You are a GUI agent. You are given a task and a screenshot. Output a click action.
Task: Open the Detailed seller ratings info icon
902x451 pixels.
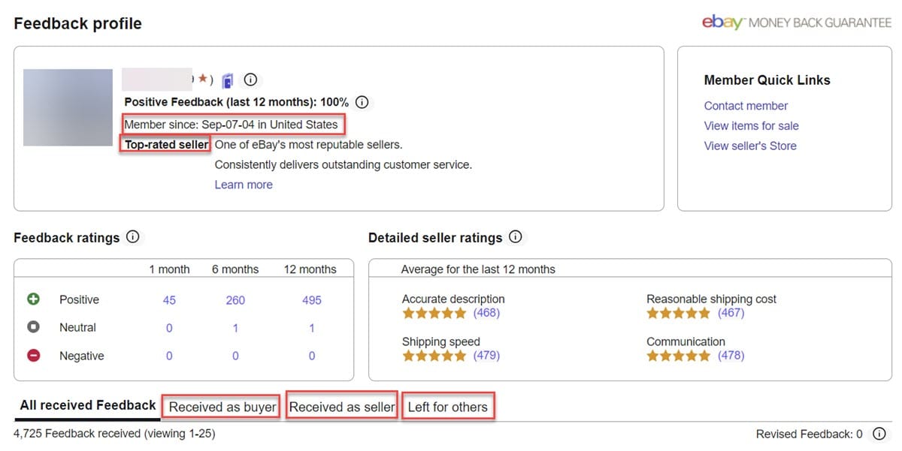pos(515,237)
